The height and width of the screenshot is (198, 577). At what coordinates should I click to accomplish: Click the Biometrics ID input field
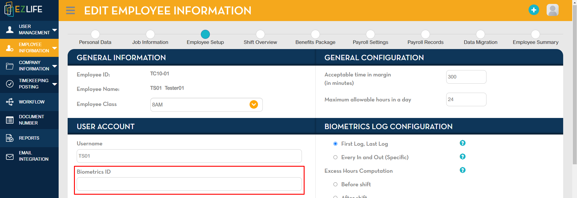point(189,184)
